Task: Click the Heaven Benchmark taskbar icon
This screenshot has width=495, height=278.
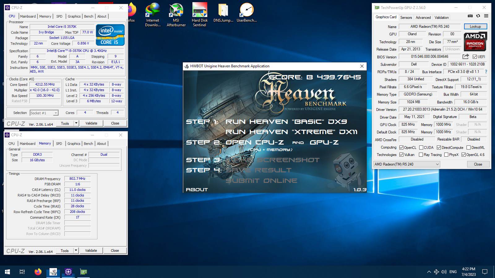Action: pyautogui.click(x=53, y=272)
